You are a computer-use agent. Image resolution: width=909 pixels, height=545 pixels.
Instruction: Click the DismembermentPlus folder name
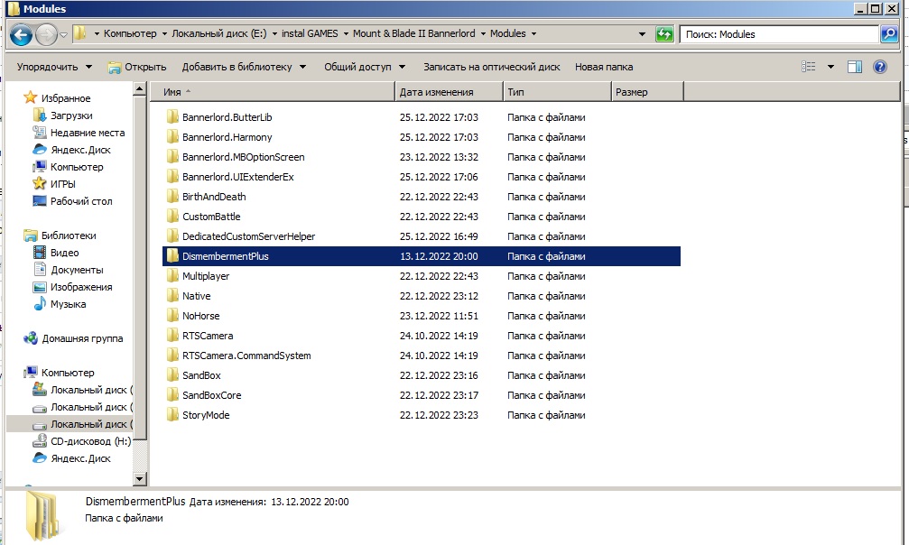(226, 256)
